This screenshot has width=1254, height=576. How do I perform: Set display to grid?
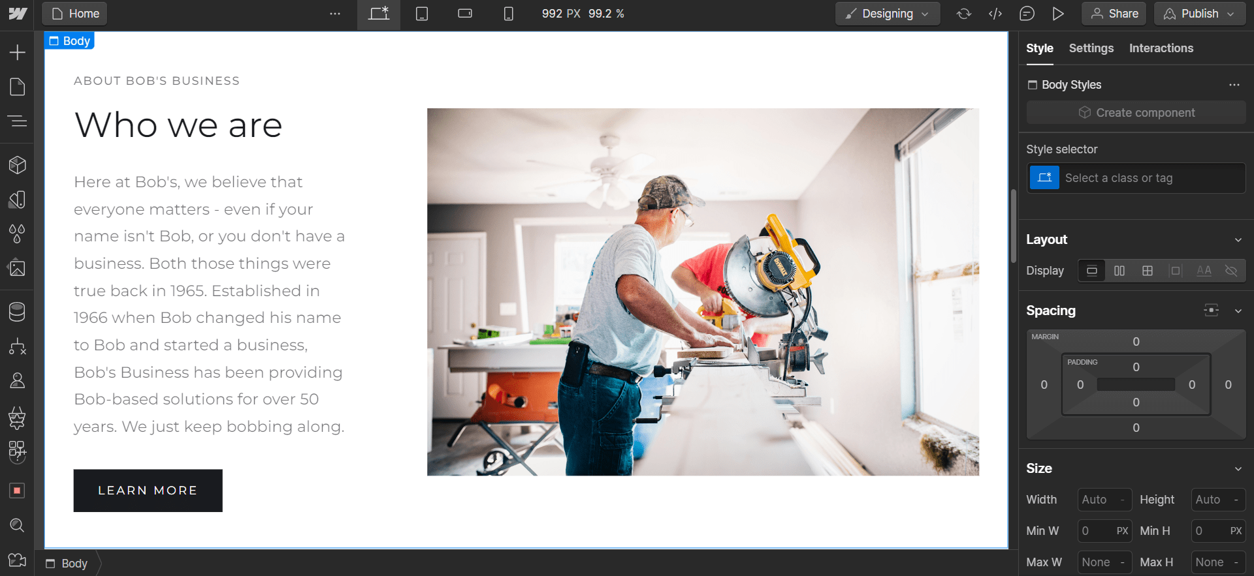[x=1148, y=271]
